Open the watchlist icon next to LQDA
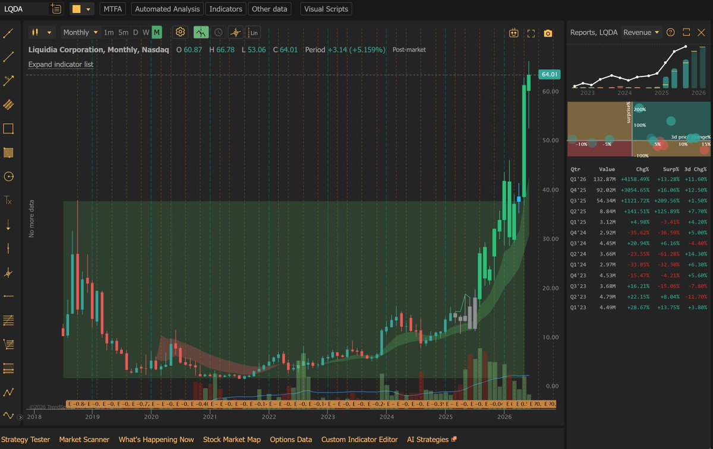 (56, 9)
